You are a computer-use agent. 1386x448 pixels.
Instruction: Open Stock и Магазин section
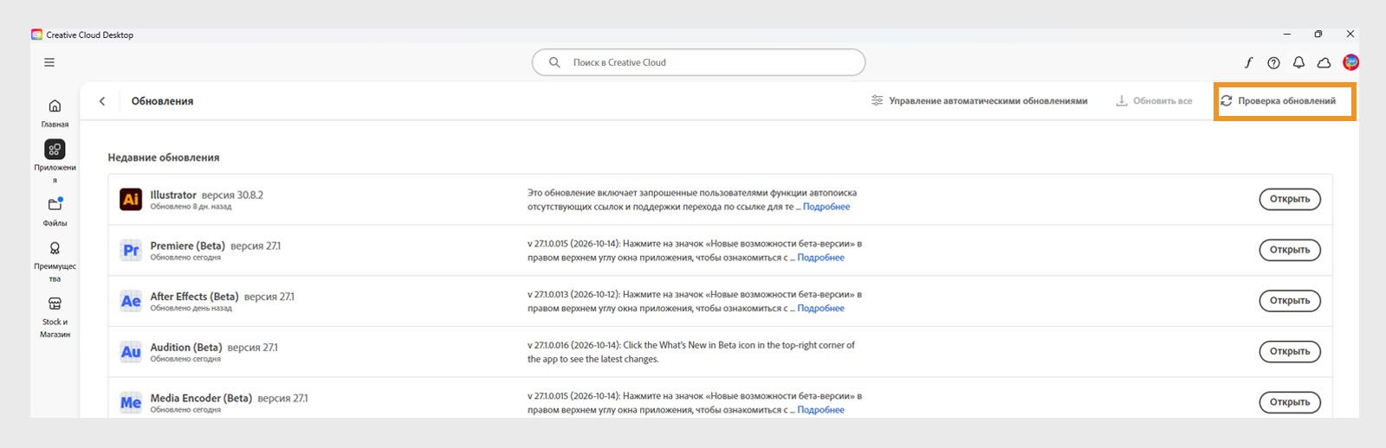coord(55,304)
